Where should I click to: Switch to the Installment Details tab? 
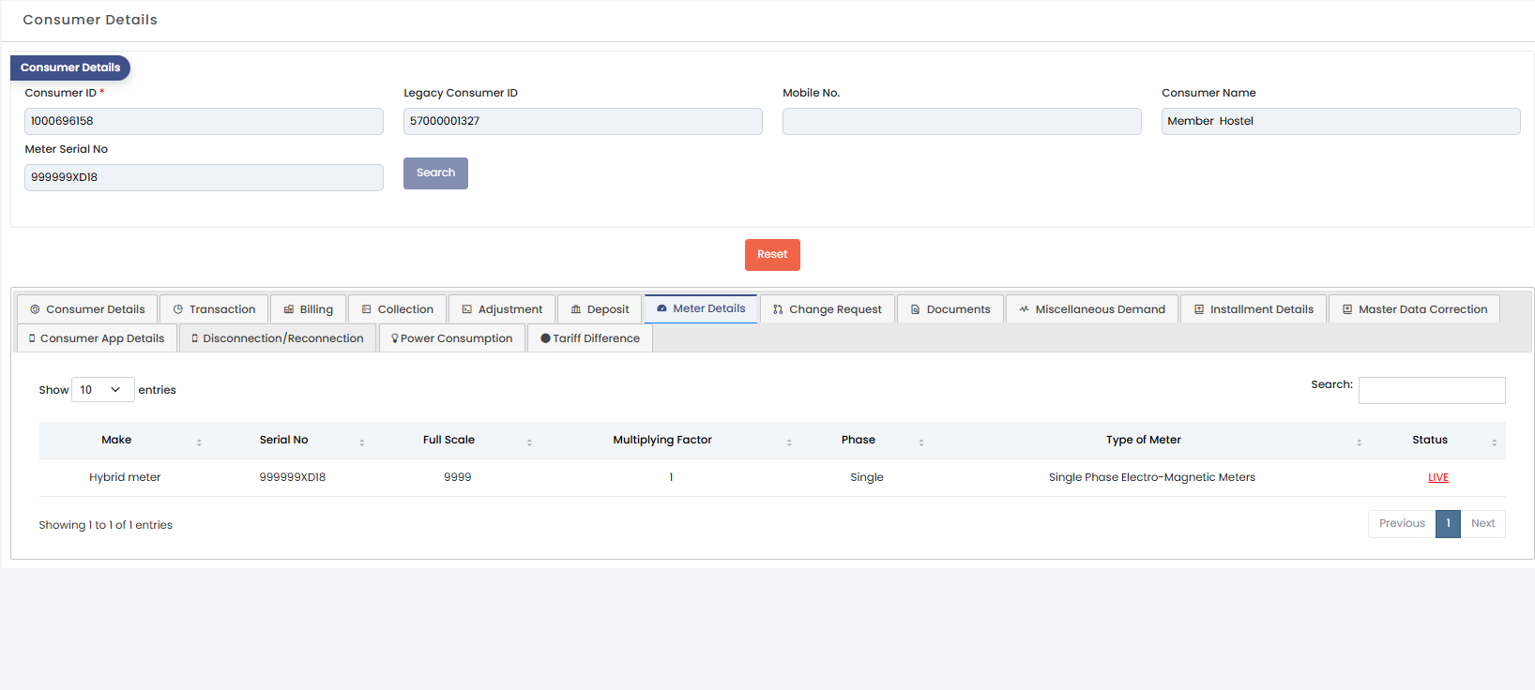tap(1253, 309)
